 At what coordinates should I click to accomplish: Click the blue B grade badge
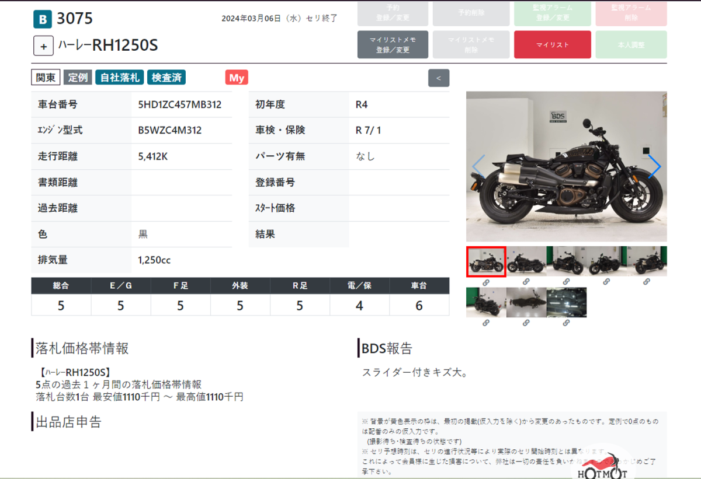[x=42, y=19]
